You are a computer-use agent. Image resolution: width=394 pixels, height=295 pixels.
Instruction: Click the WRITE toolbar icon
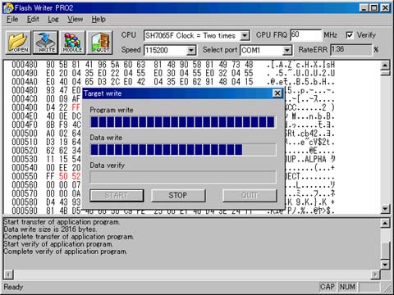(46, 43)
